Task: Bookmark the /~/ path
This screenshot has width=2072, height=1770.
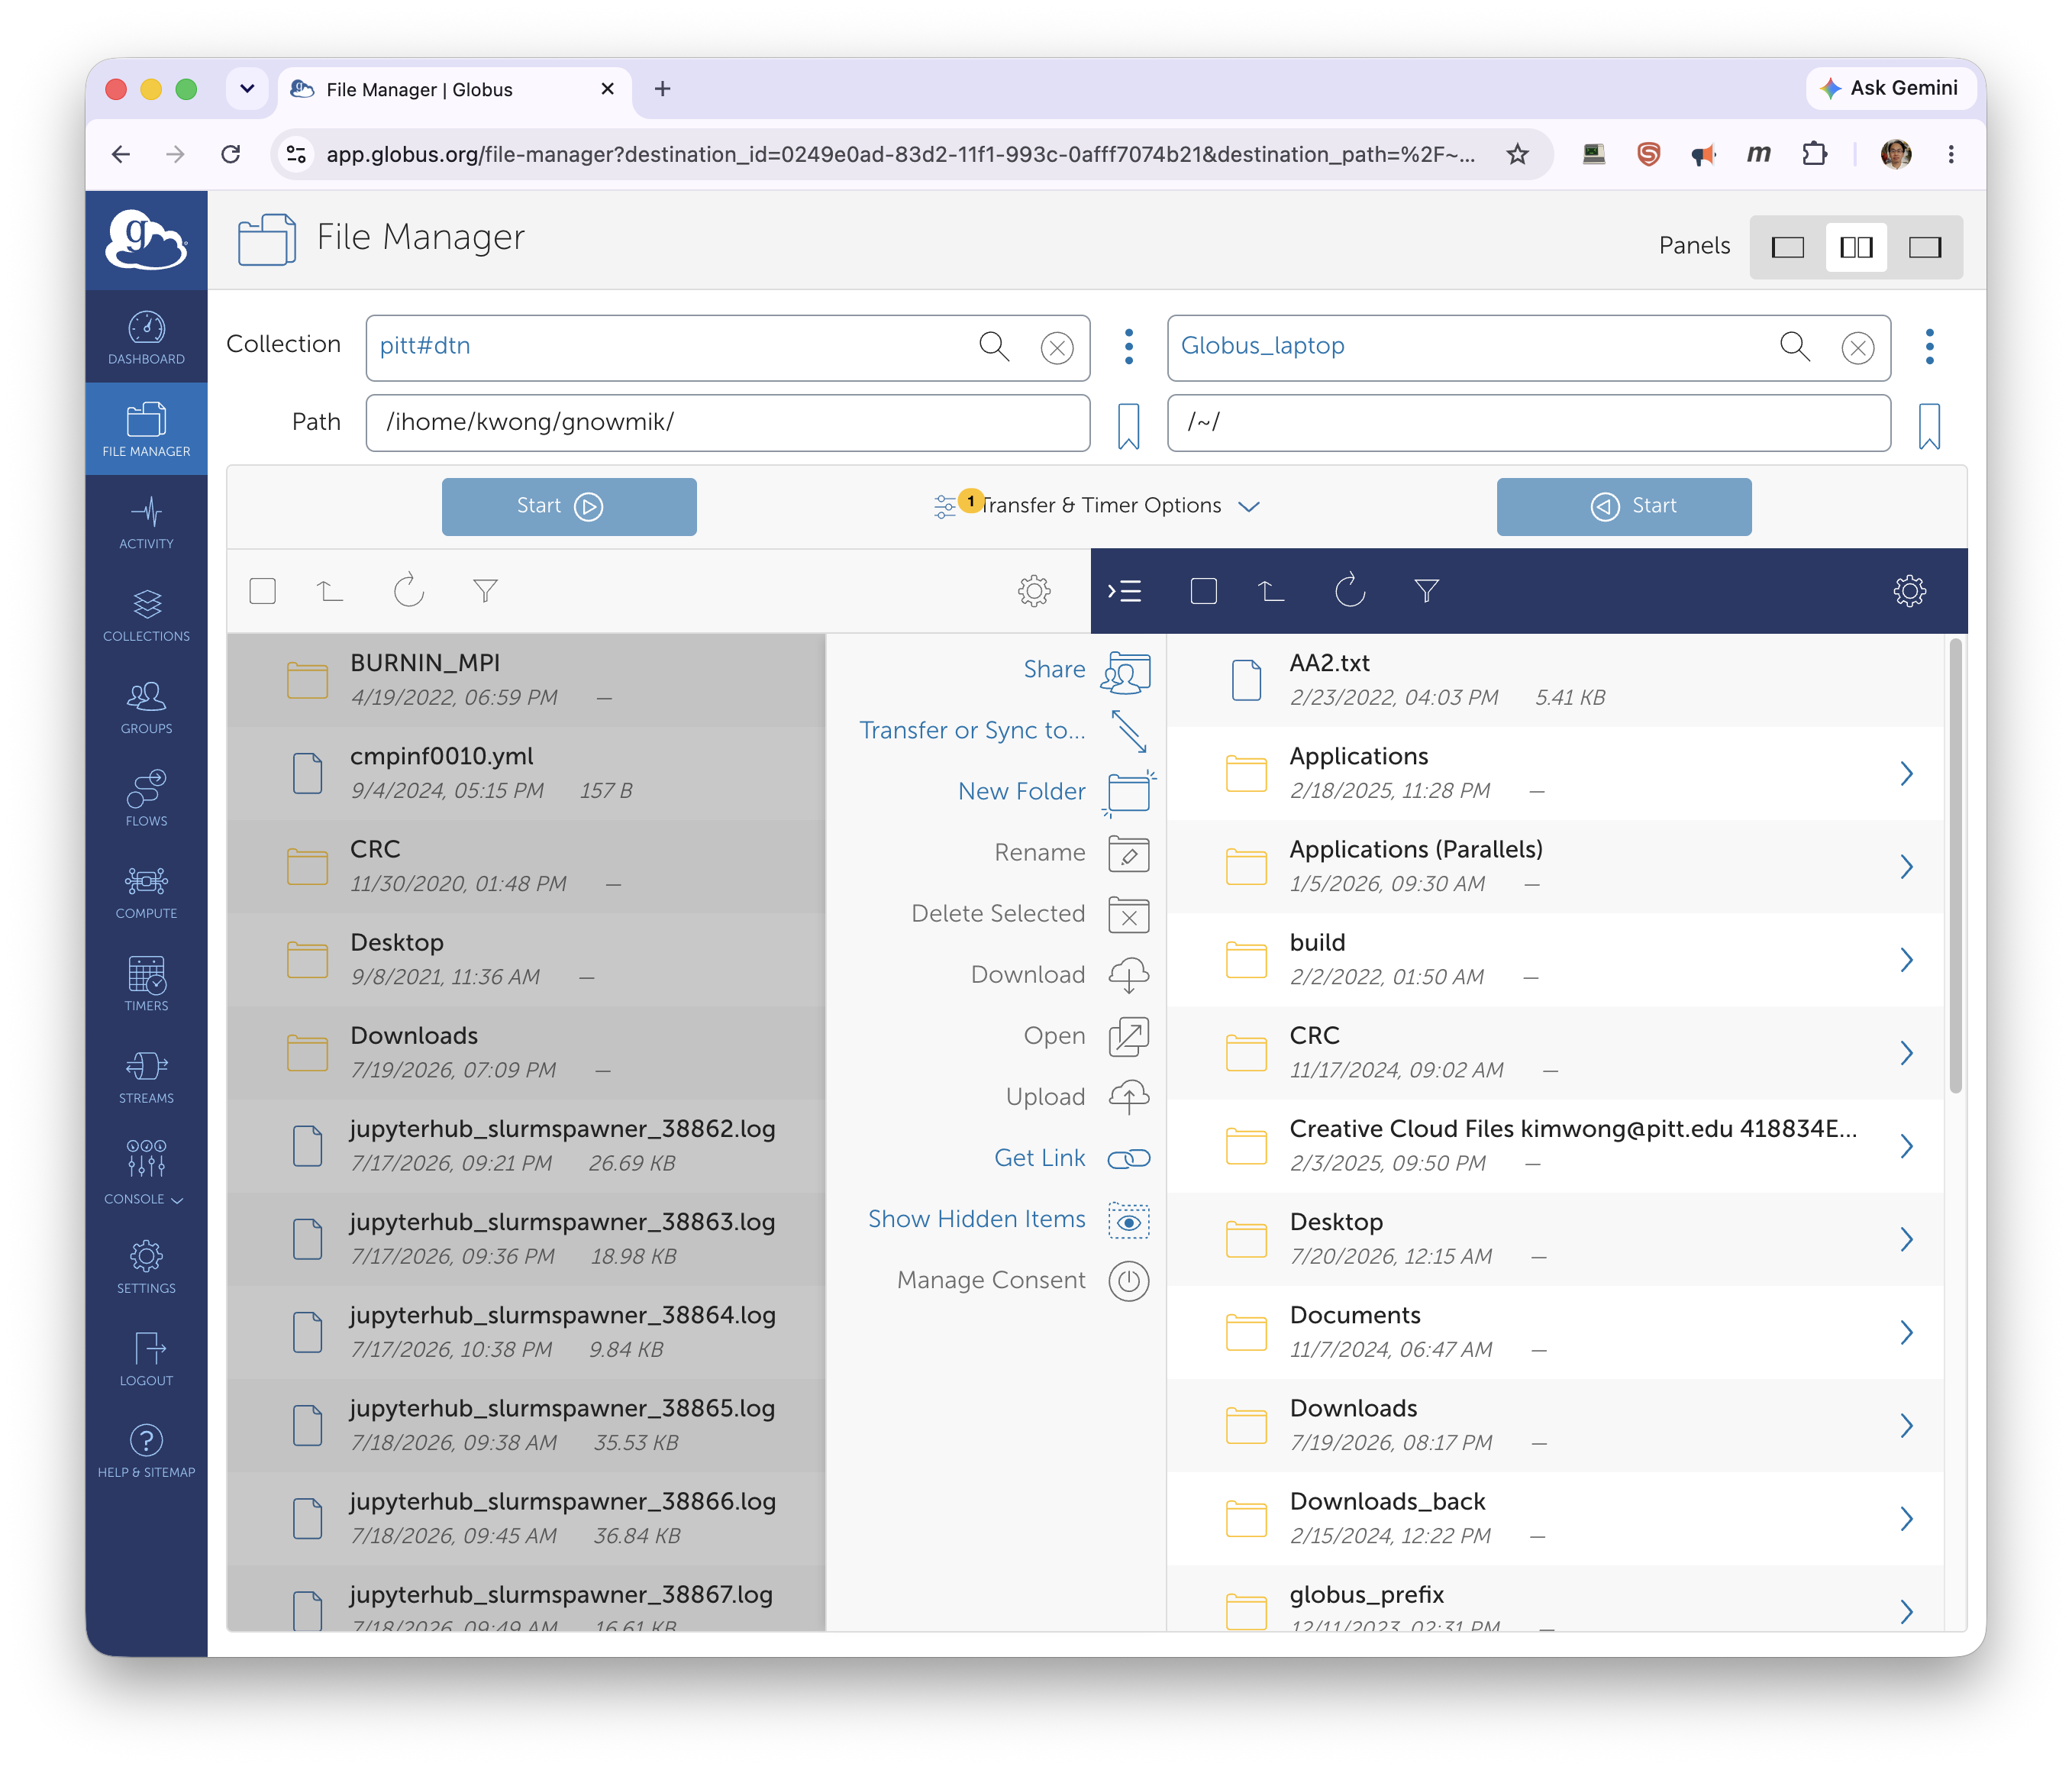Action: [x=1929, y=426]
